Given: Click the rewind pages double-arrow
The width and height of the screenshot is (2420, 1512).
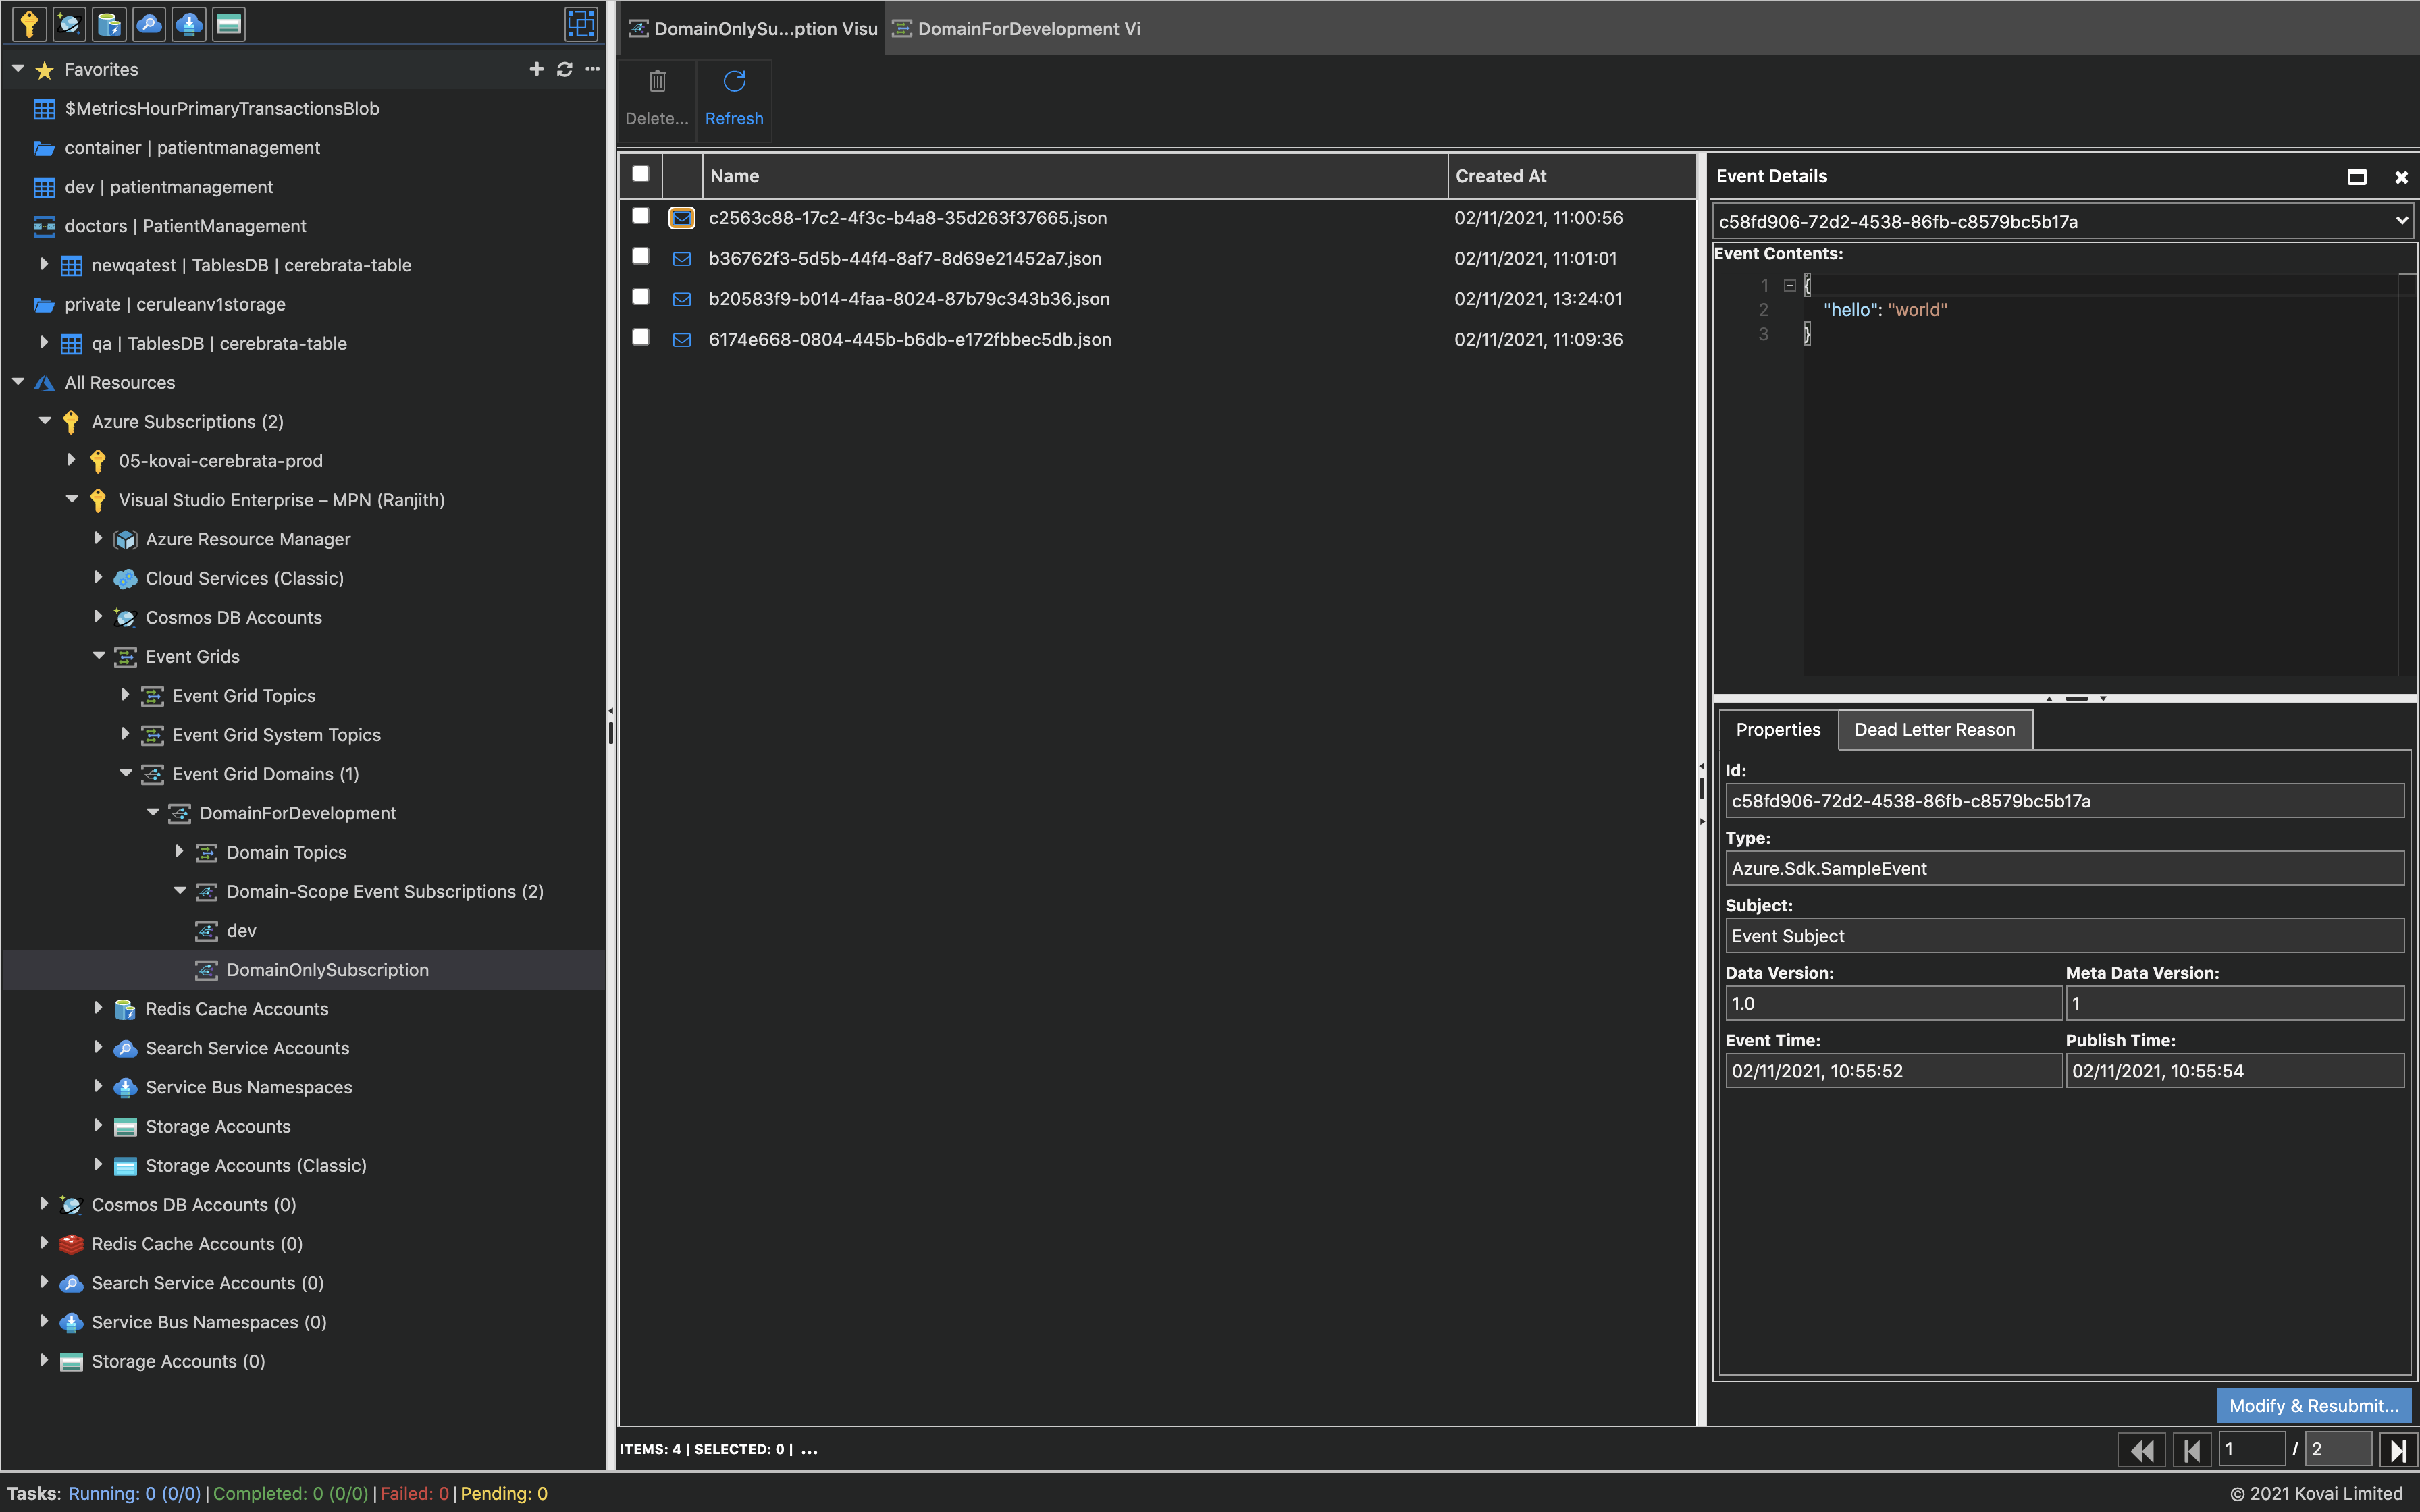Looking at the screenshot, I should coord(2142,1450).
